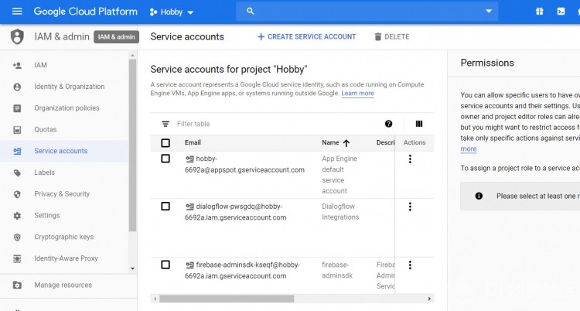Image resolution: width=580 pixels, height=311 pixels.
Task: Check the hobby-6692a@appspot account row
Action: pyautogui.click(x=165, y=159)
